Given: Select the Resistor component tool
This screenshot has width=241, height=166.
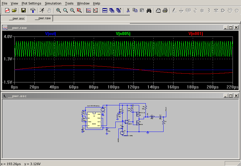Looking at the screenshot, I should (195, 11).
